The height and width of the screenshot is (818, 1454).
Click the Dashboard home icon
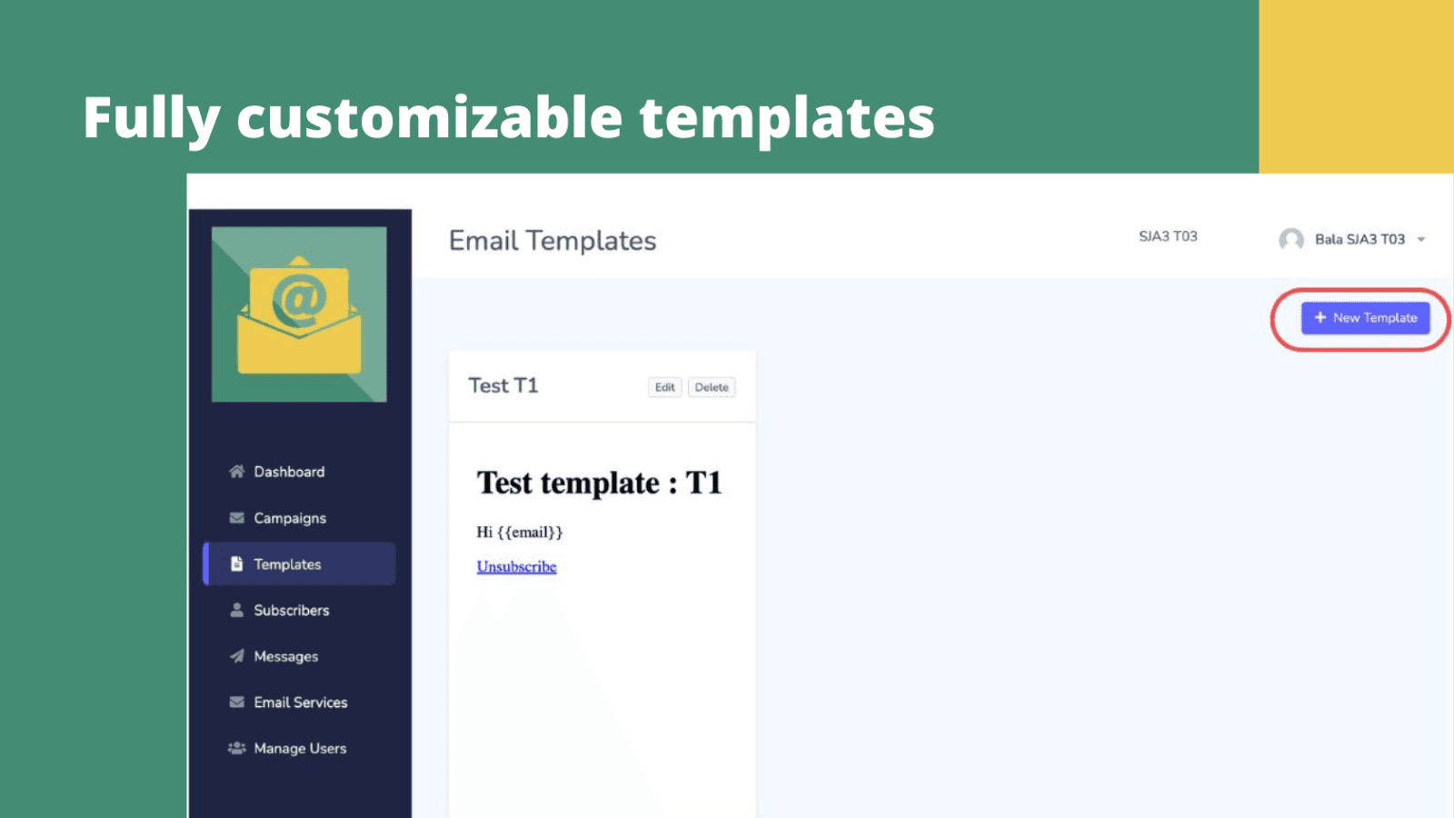coord(237,472)
